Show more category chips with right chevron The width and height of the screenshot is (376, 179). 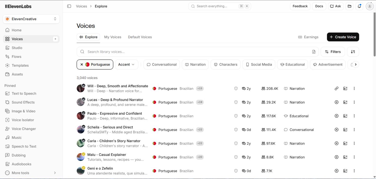(x=356, y=65)
